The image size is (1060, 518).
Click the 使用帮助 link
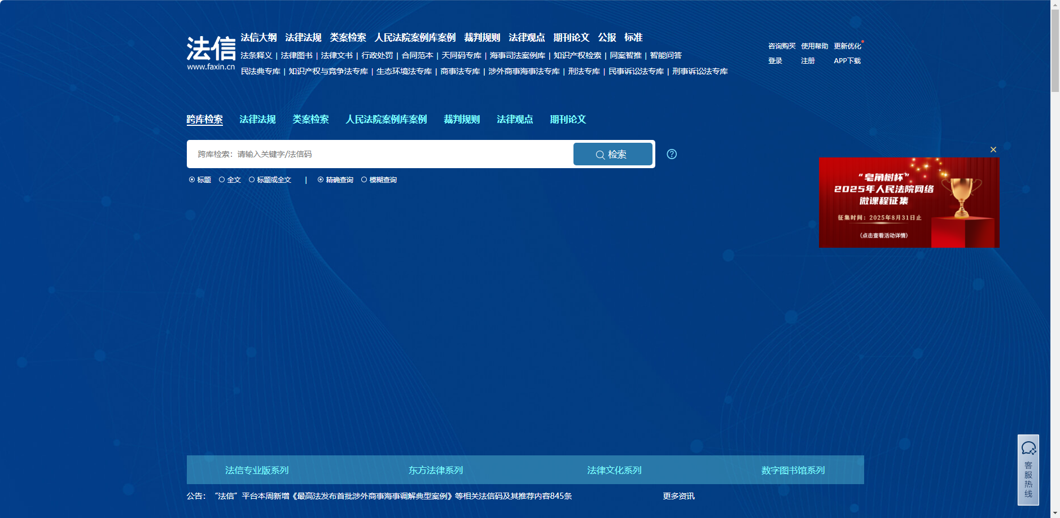tap(814, 46)
